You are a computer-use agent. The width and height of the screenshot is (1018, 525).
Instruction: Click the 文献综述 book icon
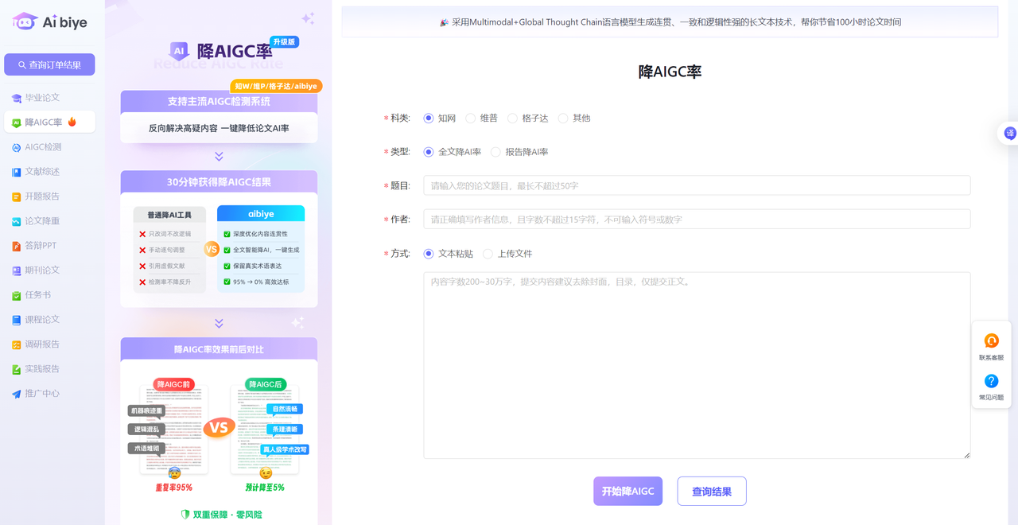(x=17, y=172)
